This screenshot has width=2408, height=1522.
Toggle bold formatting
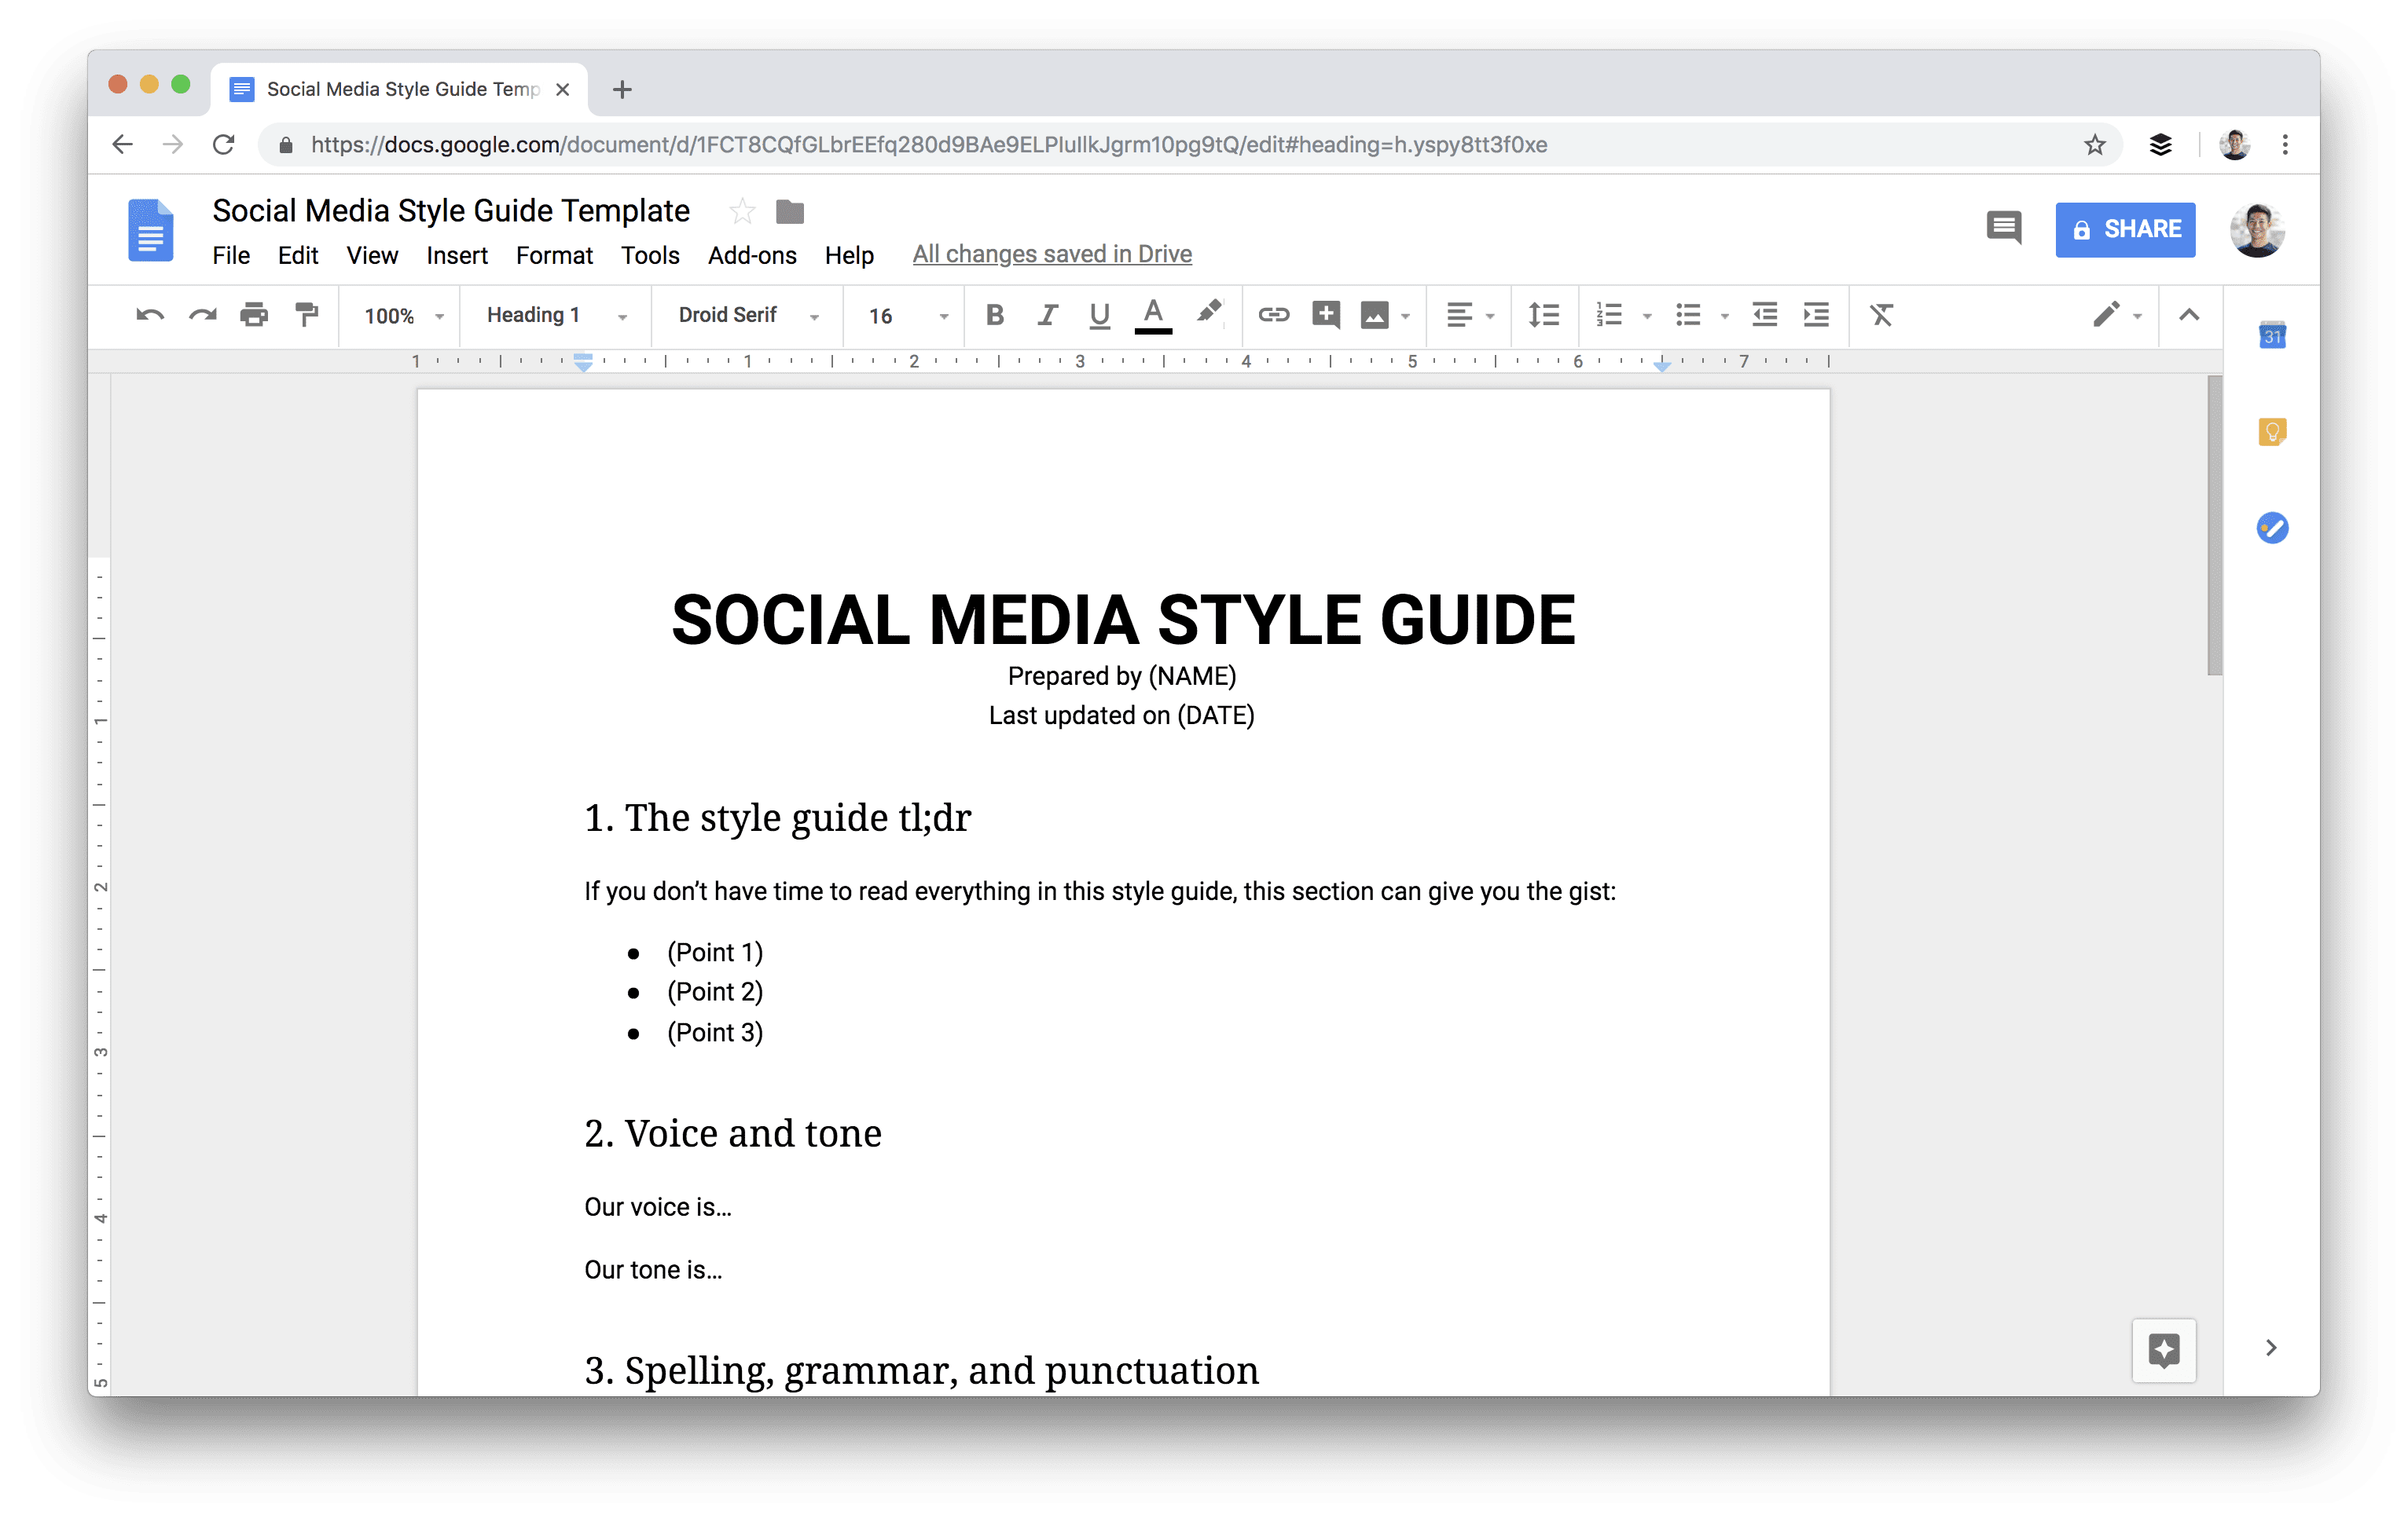994,316
